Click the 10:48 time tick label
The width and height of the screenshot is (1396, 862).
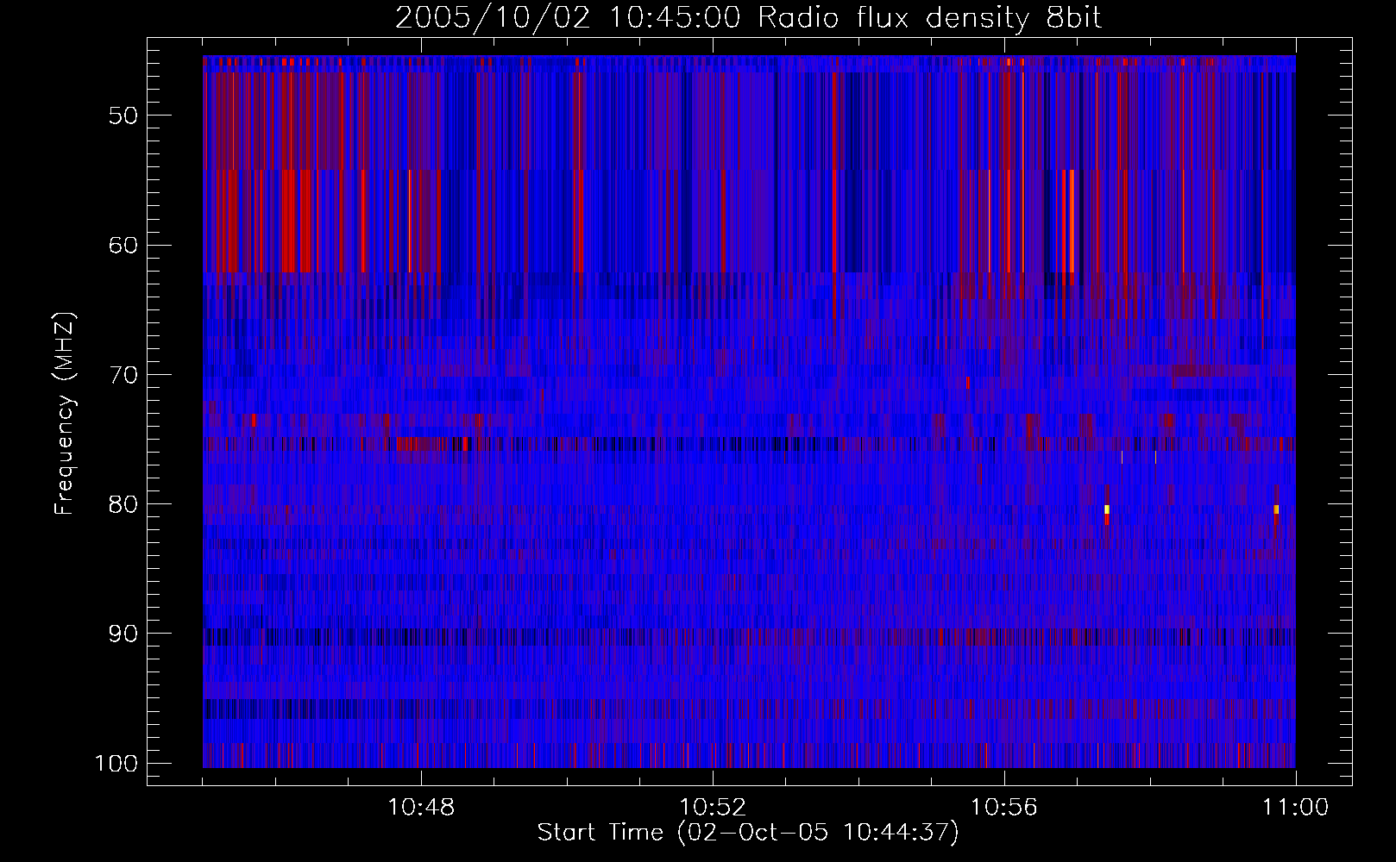pyautogui.click(x=421, y=808)
